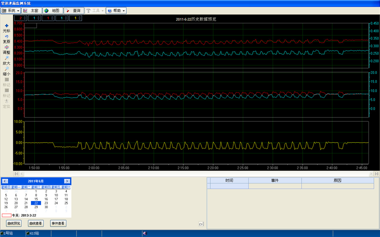Jump to start of timeline

click(17, 174)
